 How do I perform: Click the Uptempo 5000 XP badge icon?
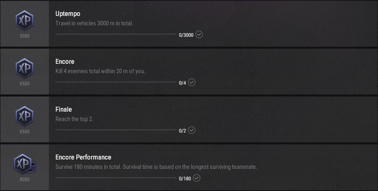(x=24, y=20)
